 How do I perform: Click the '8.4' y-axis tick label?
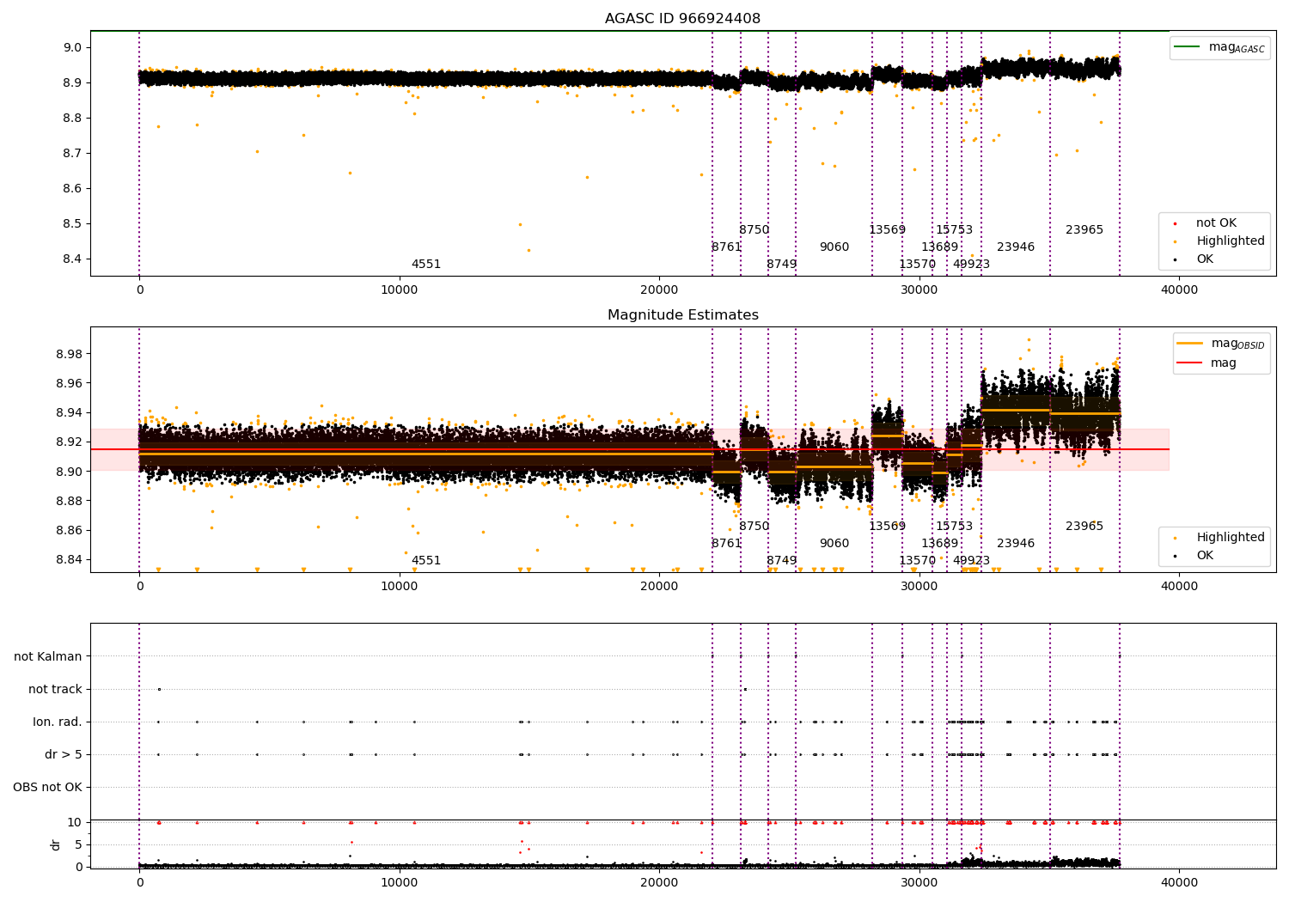[x=74, y=259]
